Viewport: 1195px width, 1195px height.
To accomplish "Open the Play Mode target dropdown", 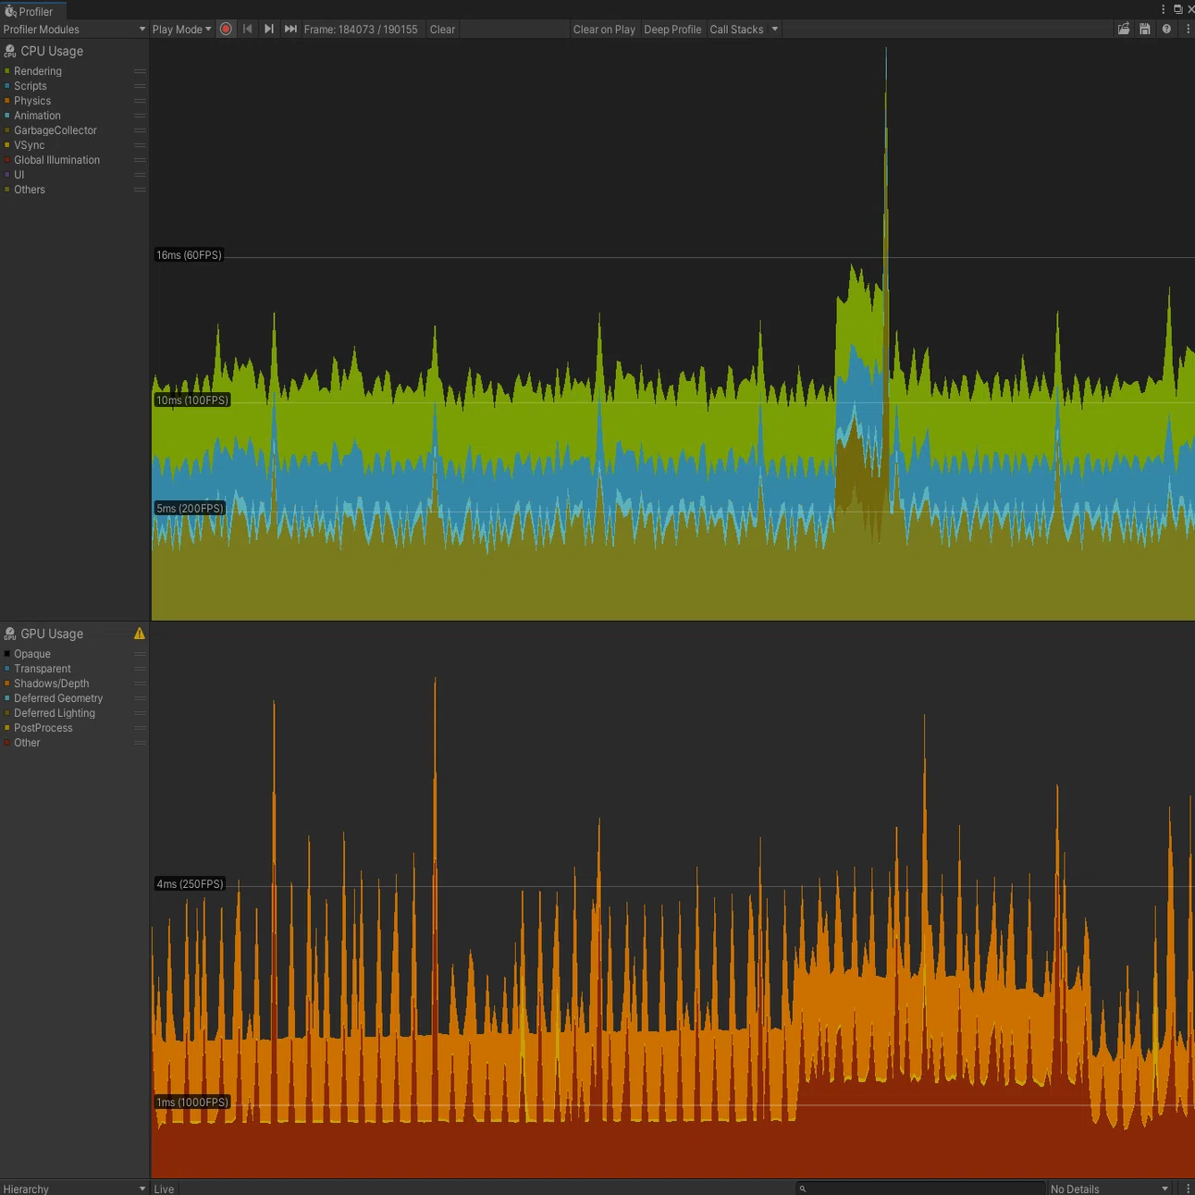I will pyautogui.click(x=181, y=29).
